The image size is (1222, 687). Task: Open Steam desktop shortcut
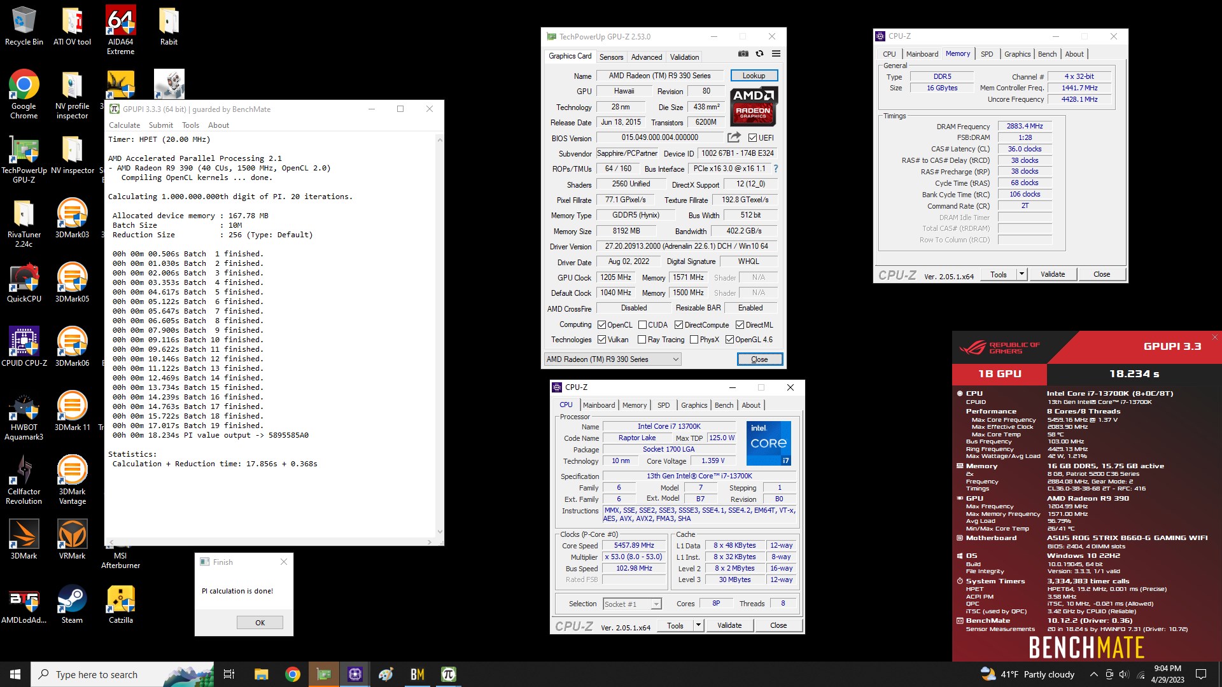(x=72, y=604)
